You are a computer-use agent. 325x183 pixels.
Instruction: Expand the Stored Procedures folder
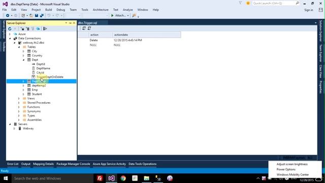tap(19, 103)
